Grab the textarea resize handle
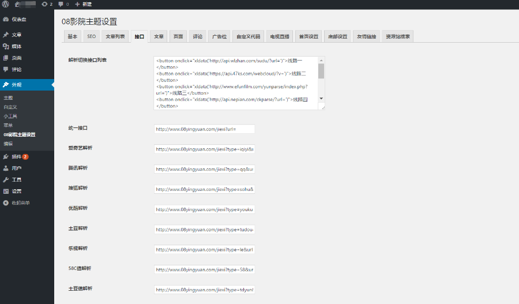519x304 pixels. point(323,107)
